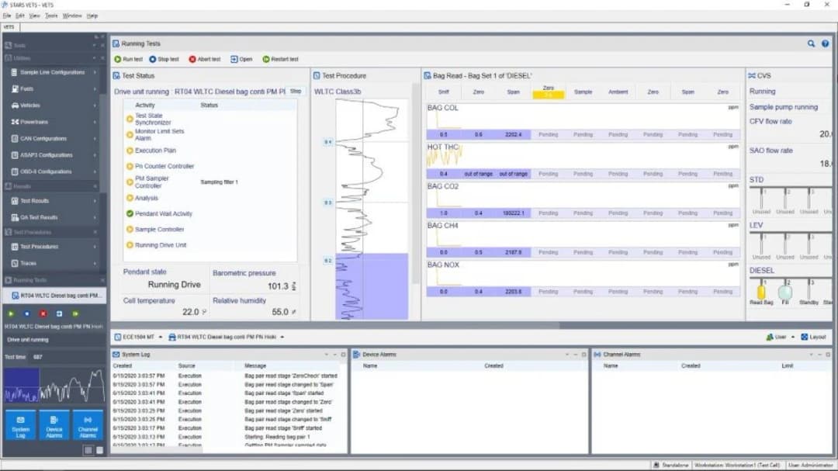Click the Layout button

pos(813,338)
